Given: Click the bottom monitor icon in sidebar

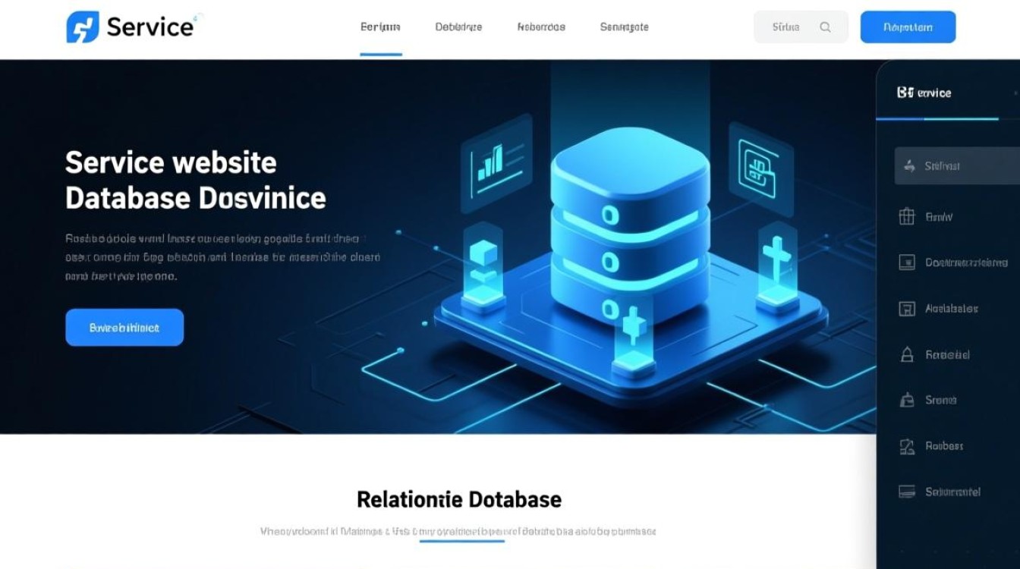Looking at the screenshot, I should 906,492.
